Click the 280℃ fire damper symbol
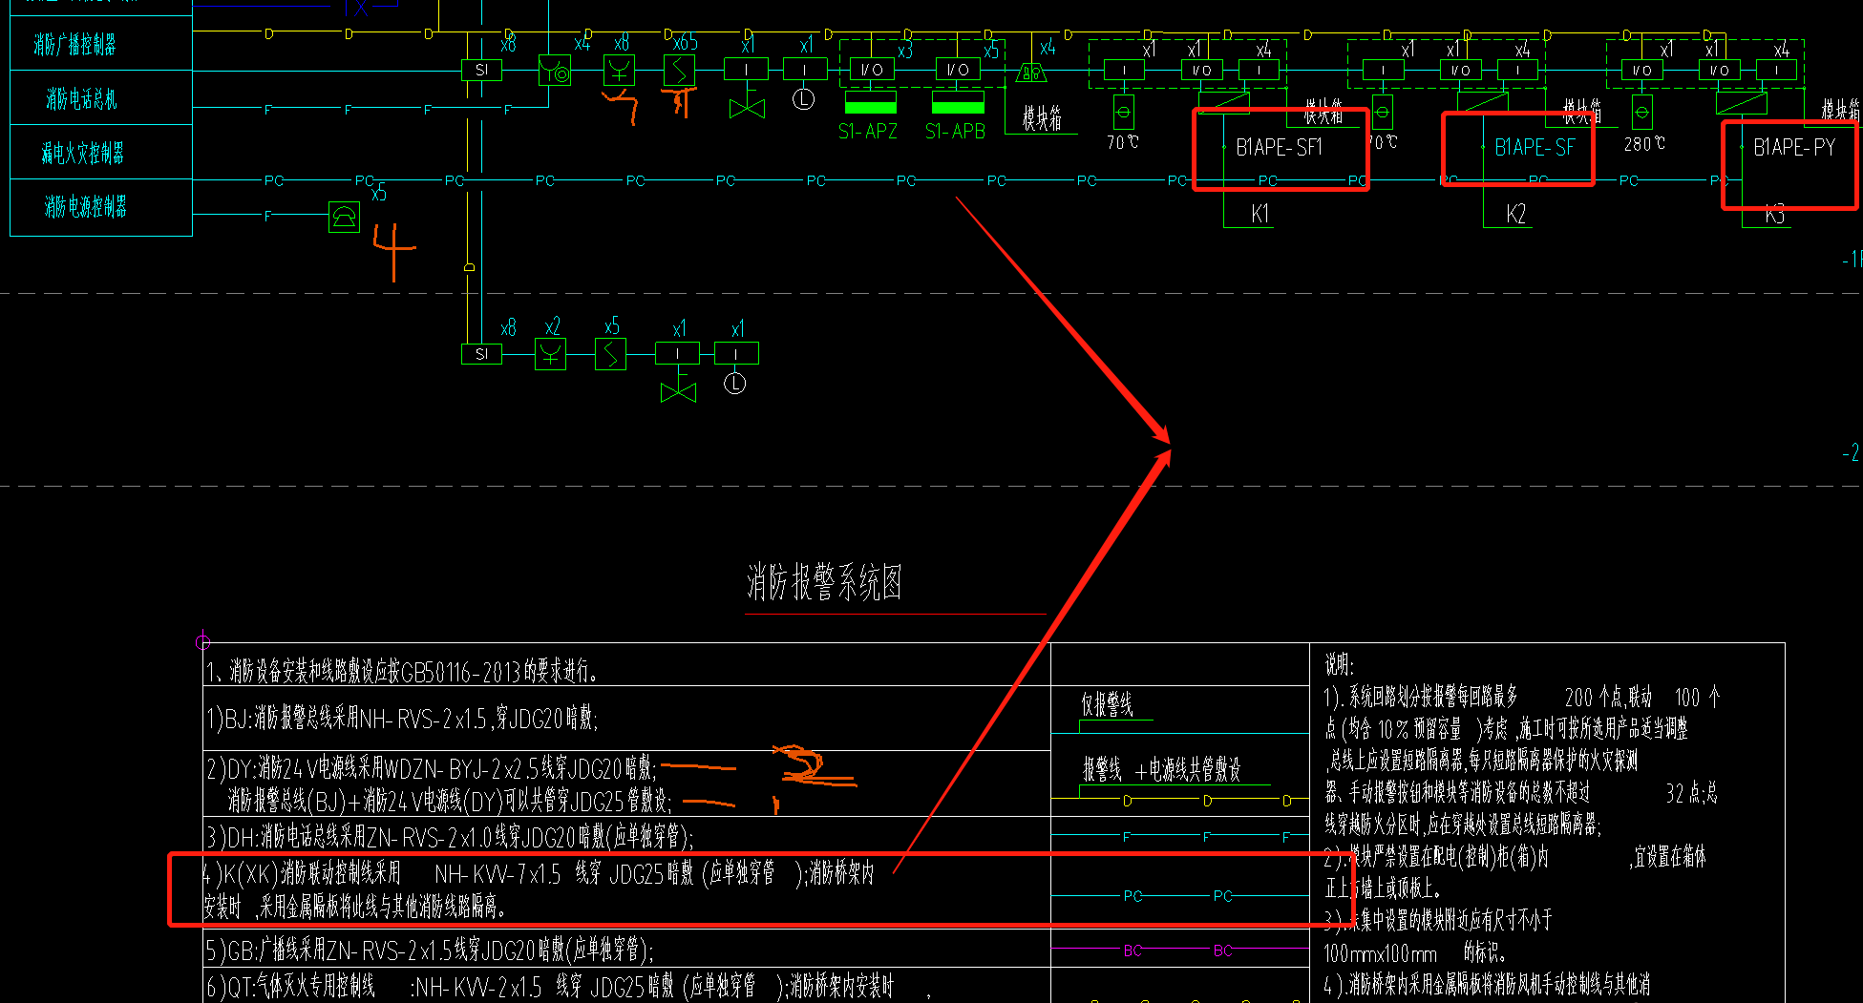Image resolution: width=1863 pixels, height=1003 pixels. (1641, 112)
